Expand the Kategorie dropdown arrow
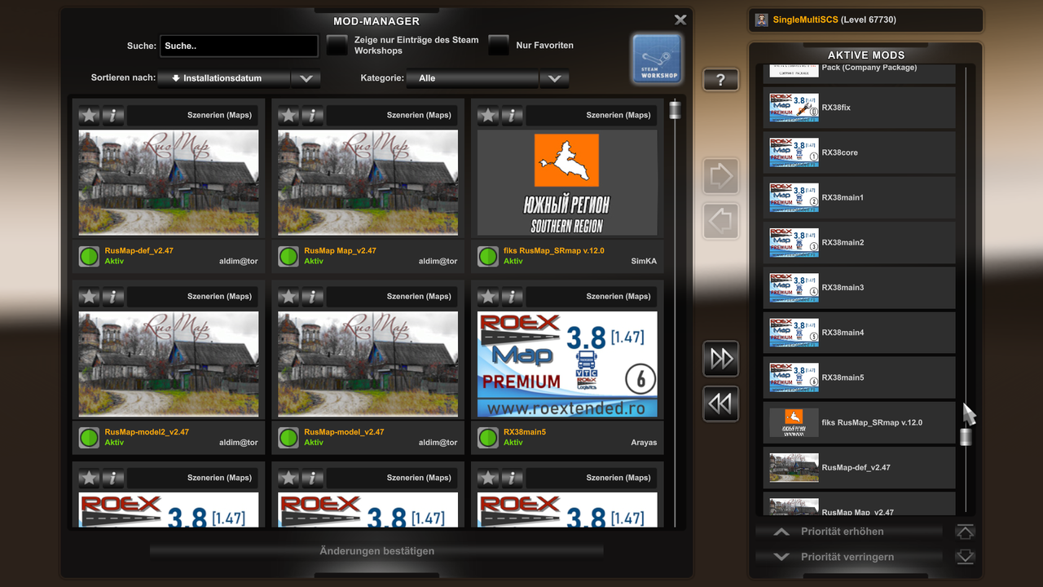The image size is (1043, 587). 554,78
